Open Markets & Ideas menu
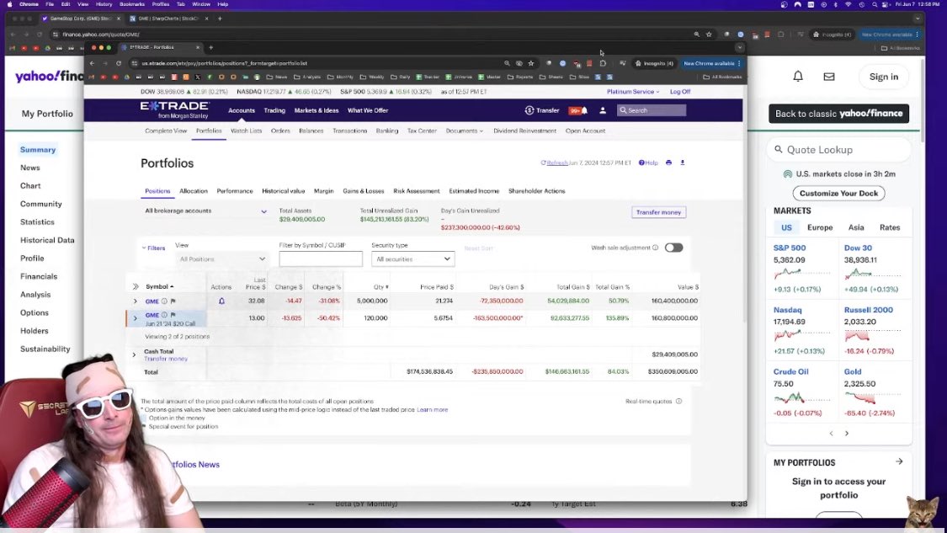 (317, 110)
